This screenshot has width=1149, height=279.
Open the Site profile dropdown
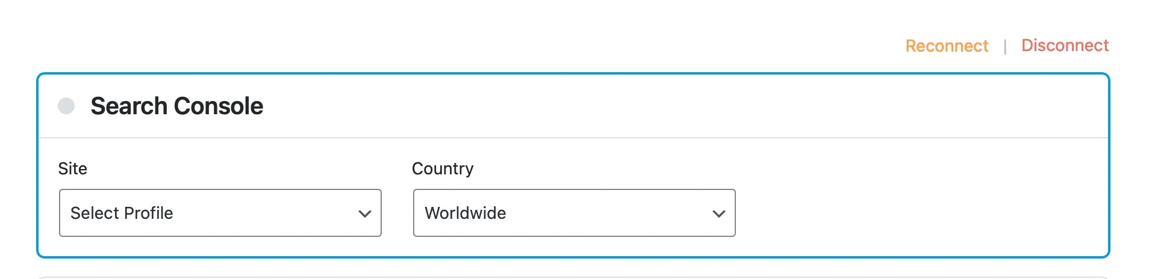point(220,213)
